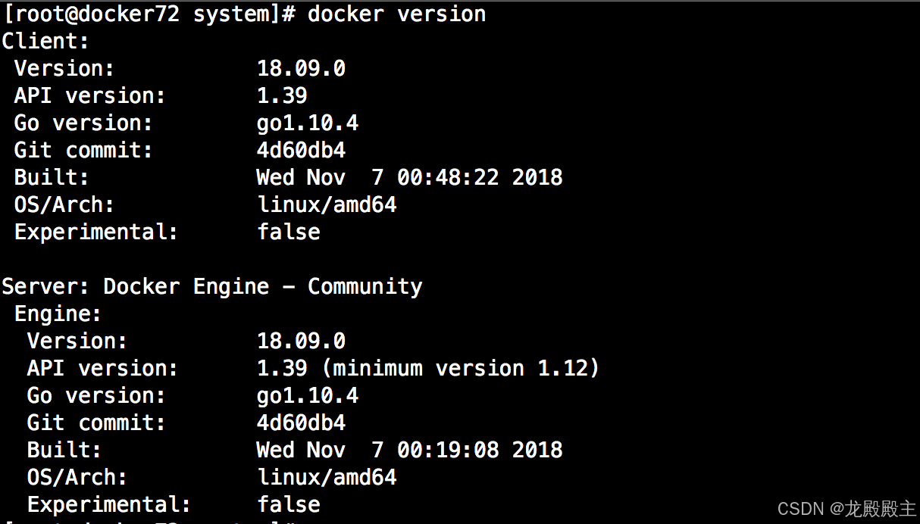Select the Server engine version 18.09.0

tap(301, 341)
